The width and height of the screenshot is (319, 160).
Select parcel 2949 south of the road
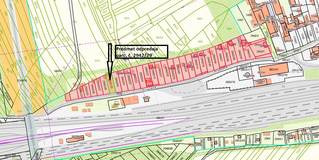pyautogui.click(x=117, y=104)
